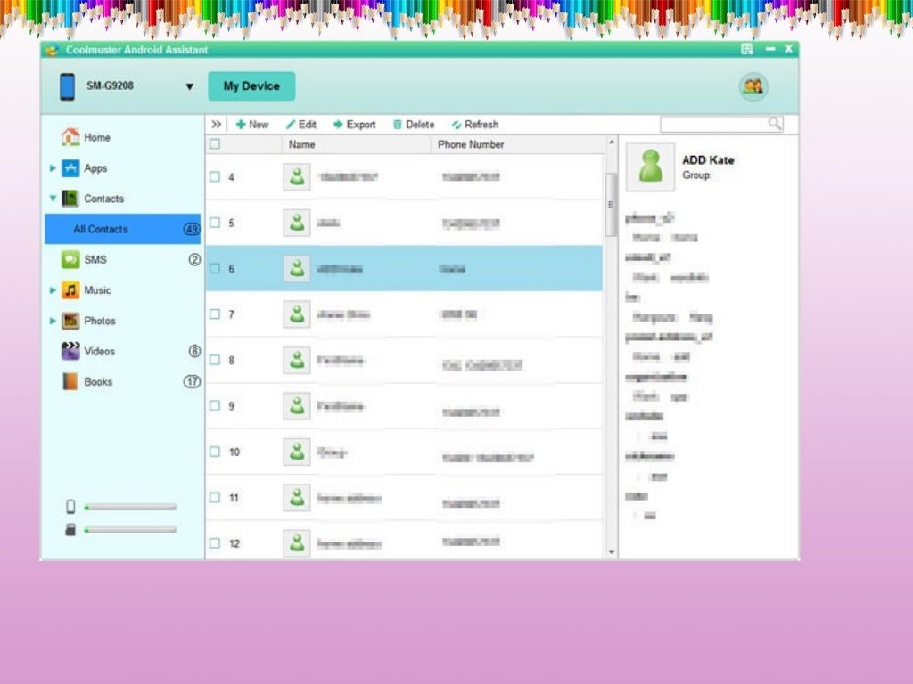Click the users icon in header

pos(753,86)
